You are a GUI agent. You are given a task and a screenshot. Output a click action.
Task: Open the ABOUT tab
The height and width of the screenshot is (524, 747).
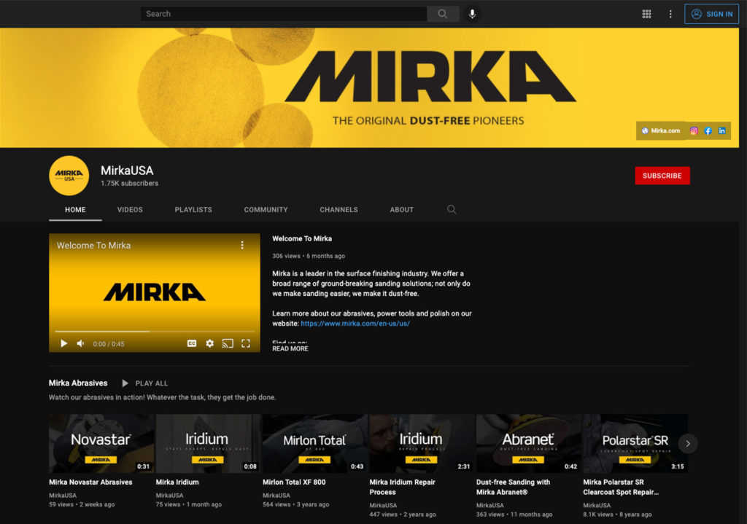pyautogui.click(x=402, y=209)
